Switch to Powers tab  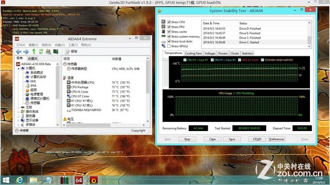(223, 53)
